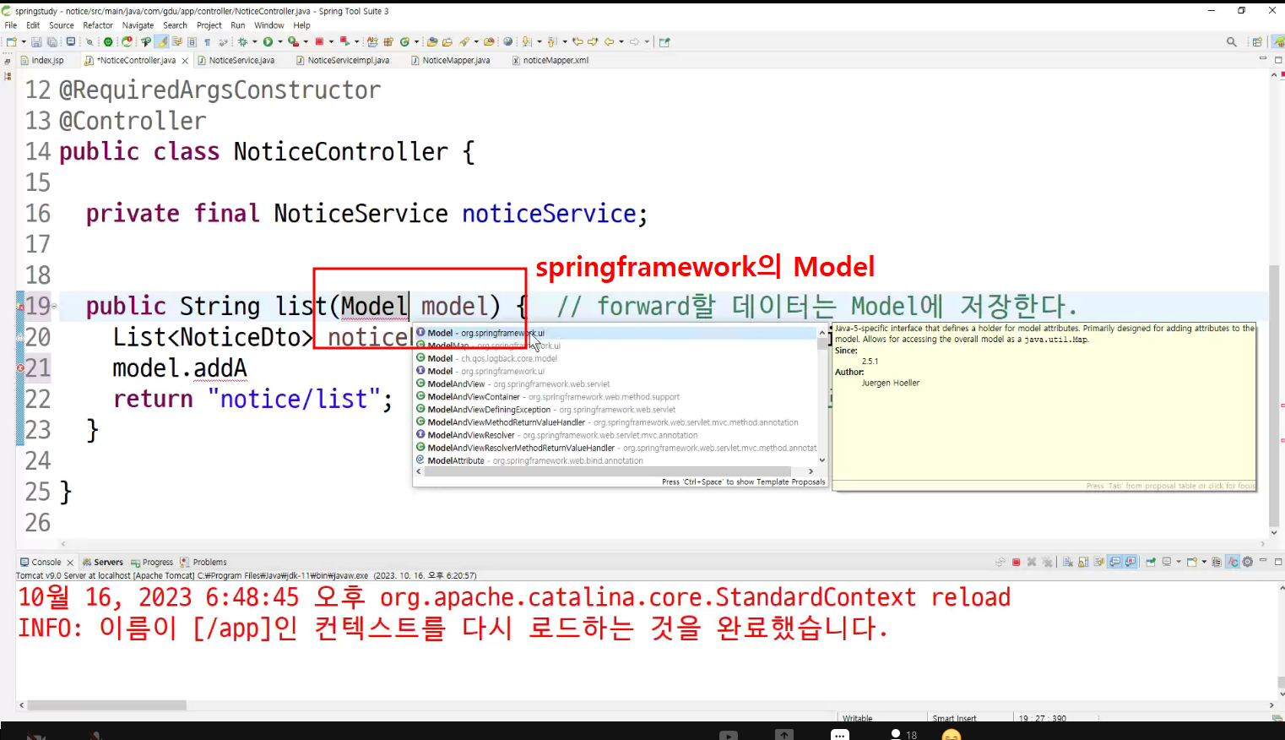Select ModelAndViewContainer proposal
The image size is (1285, 740).
point(616,396)
